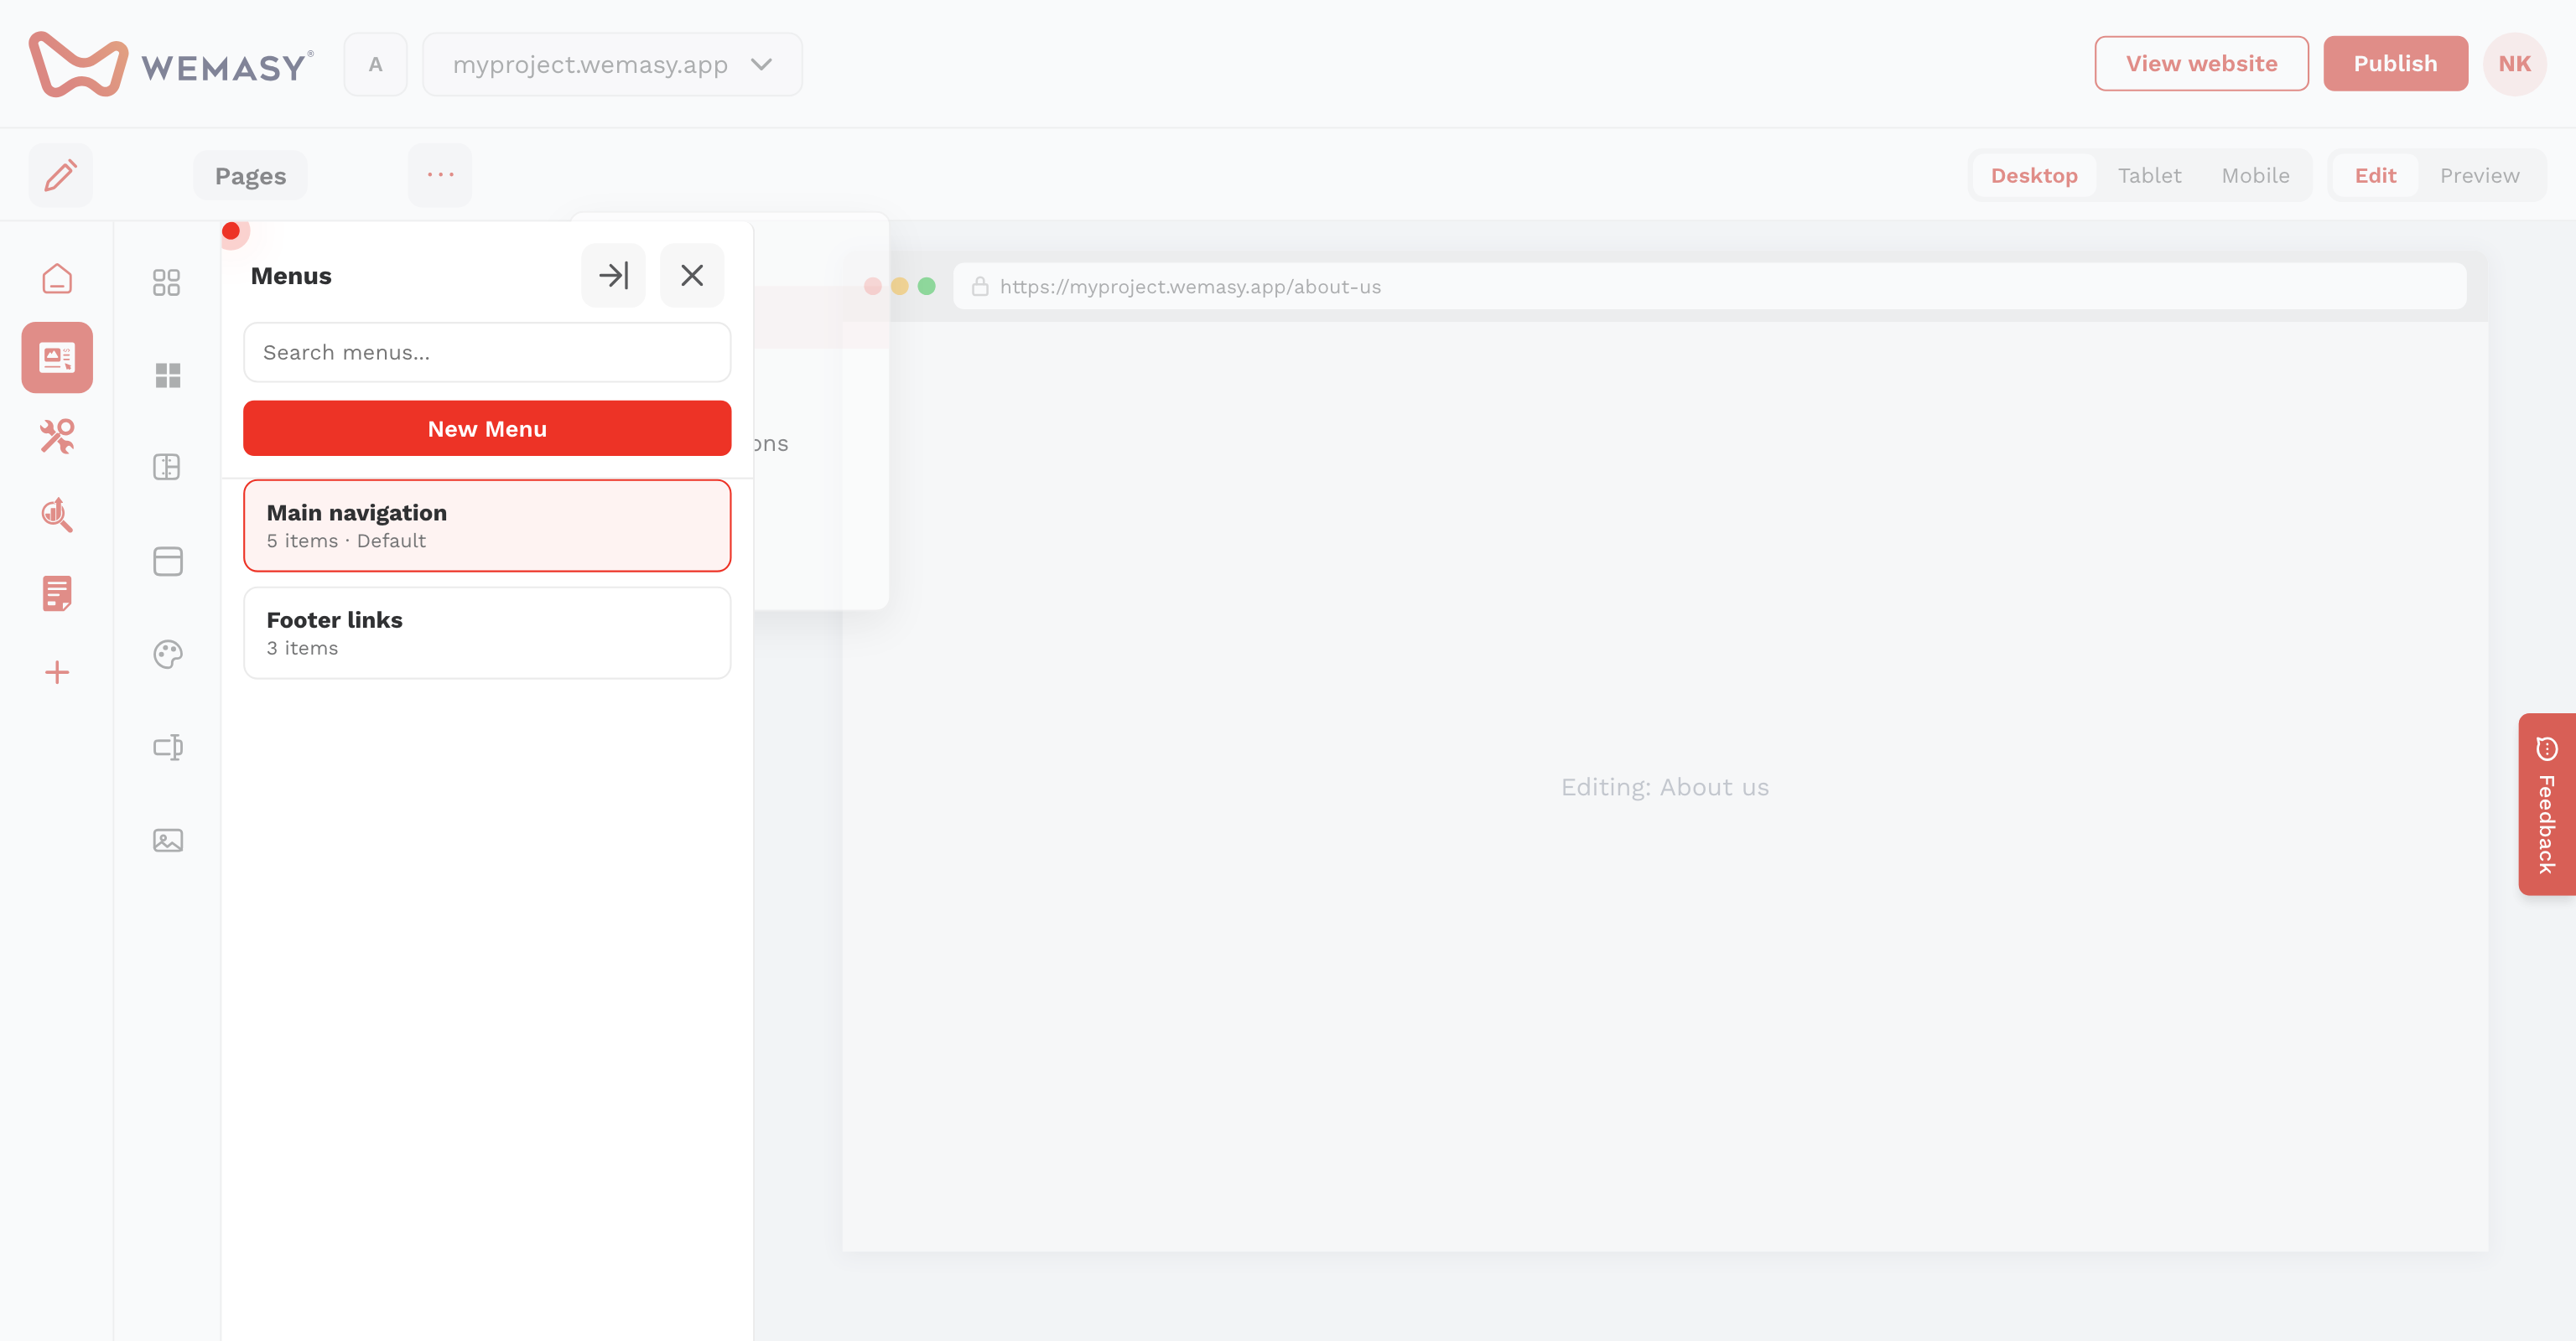Click the View website button
This screenshot has width=2576, height=1341.
click(2201, 63)
